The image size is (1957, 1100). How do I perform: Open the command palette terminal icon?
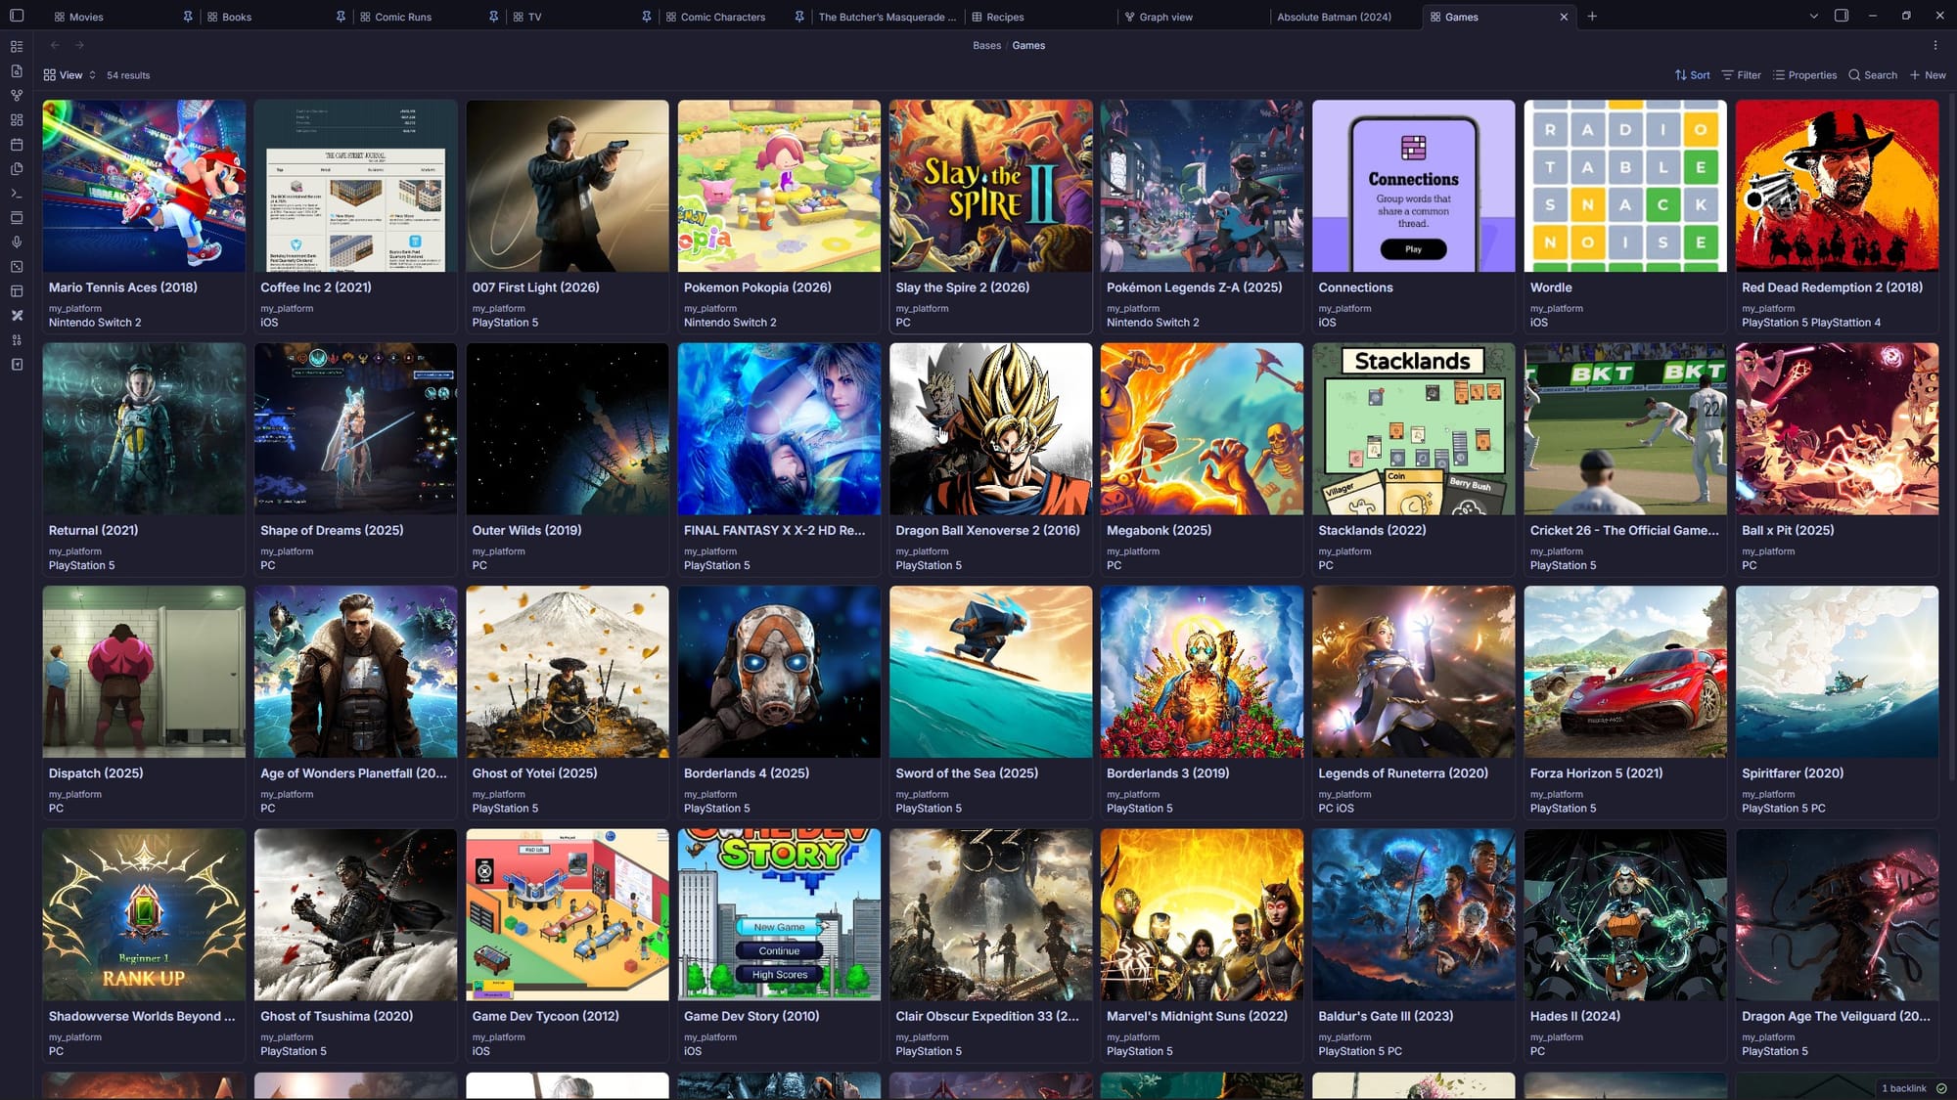17,194
